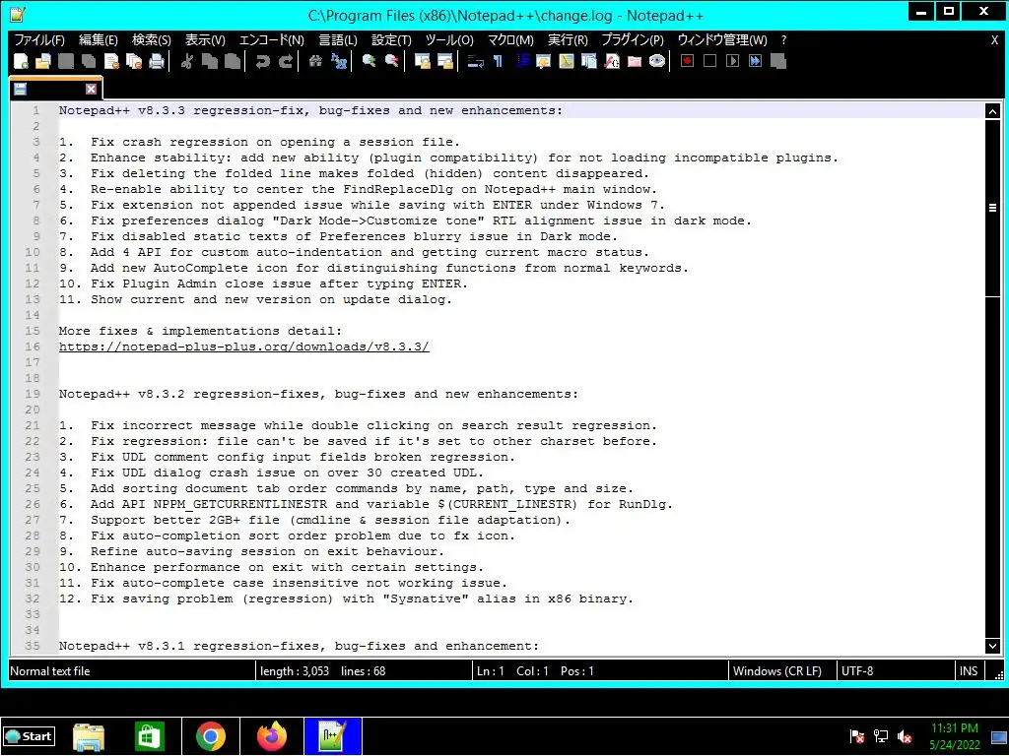Toggle the indent guide icon
The width and height of the screenshot is (1009, 756).
pyautogui.click(x=522, y=61)
